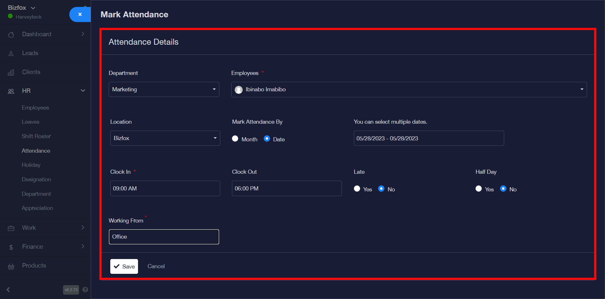Open Shift Roster in HR menu
The width and height of the screenshot is (605, 299).
[x=36, y=136]
